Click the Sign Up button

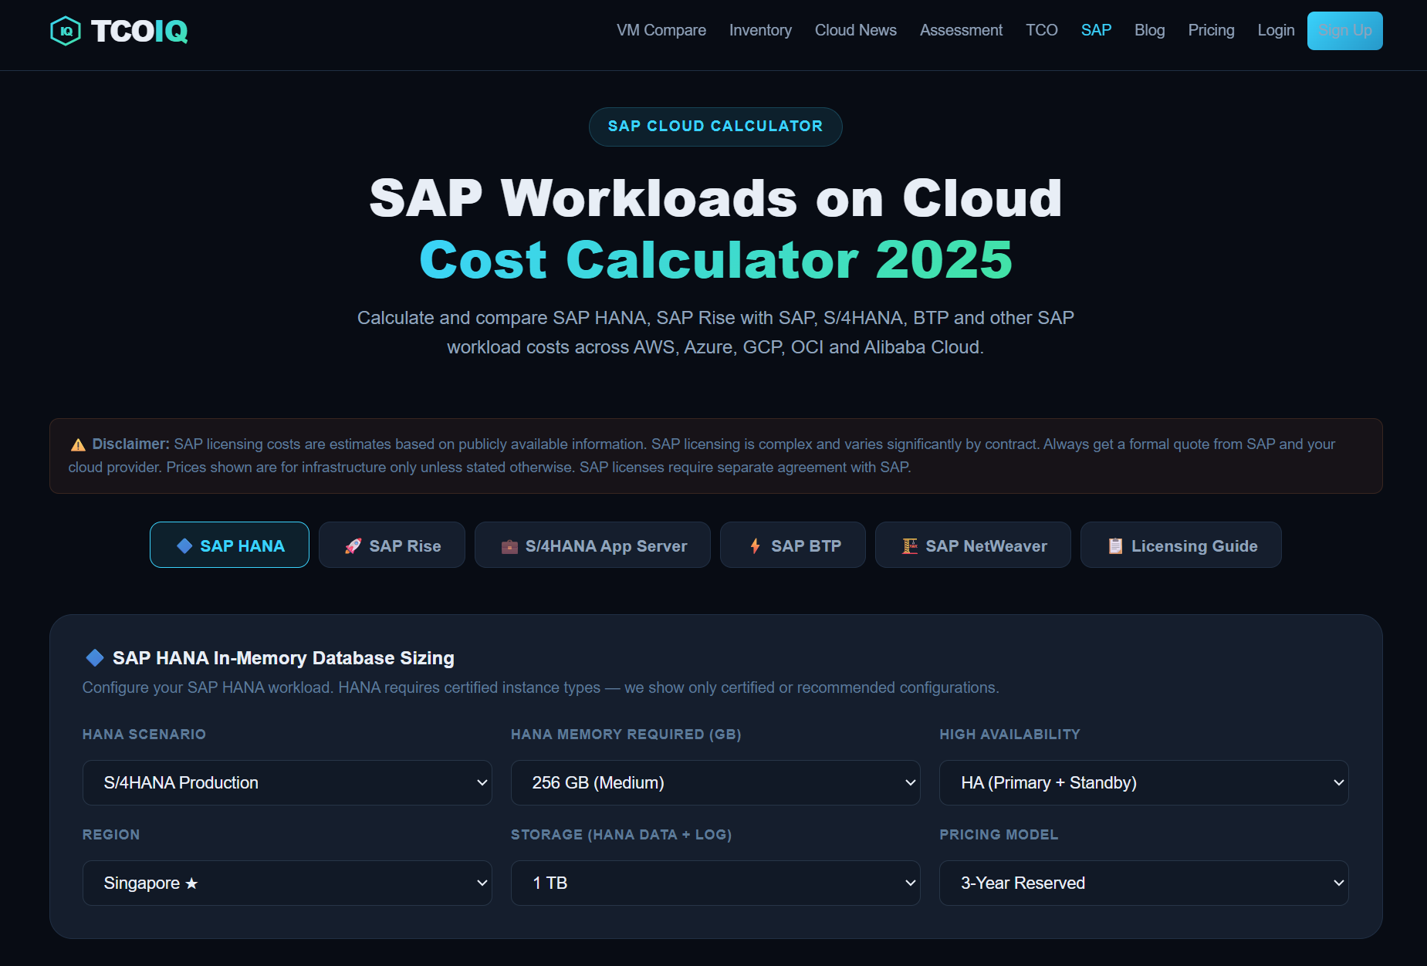1344,30
